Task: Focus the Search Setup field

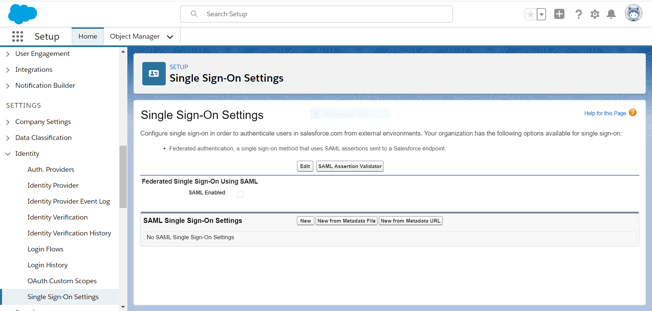Action: click(316, 14)
